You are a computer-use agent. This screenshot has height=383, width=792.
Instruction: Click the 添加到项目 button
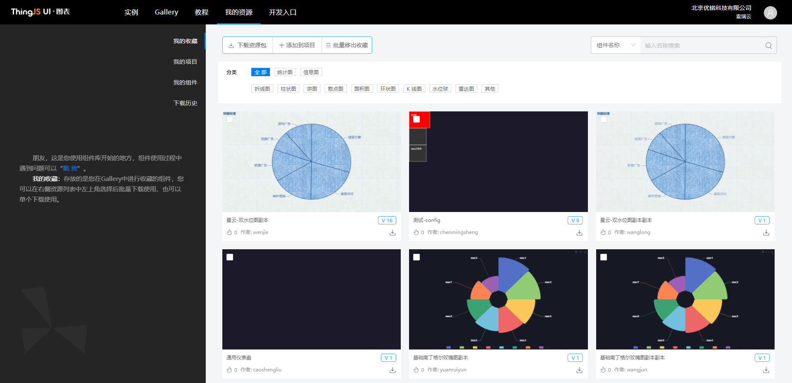(x=297, y=45)
